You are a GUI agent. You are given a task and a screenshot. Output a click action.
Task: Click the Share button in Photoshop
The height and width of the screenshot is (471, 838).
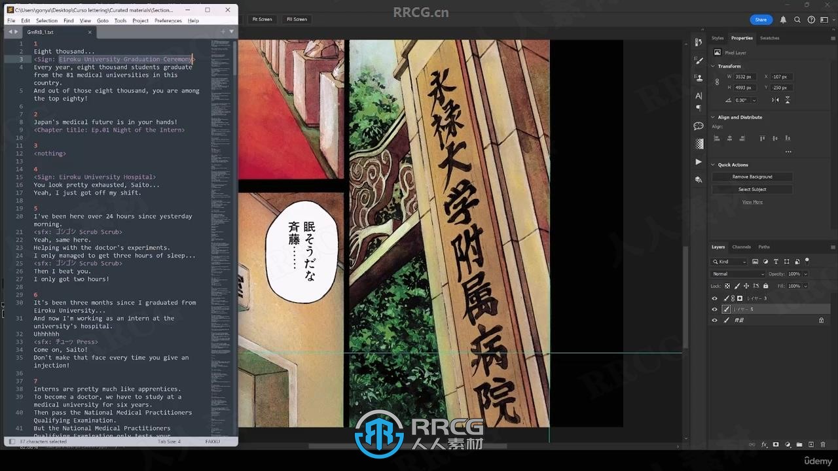(761, 20)
